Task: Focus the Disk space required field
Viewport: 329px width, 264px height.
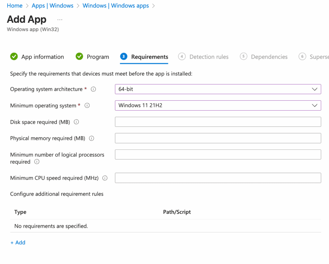Action: pyautogui.click(x=218, y=122)
